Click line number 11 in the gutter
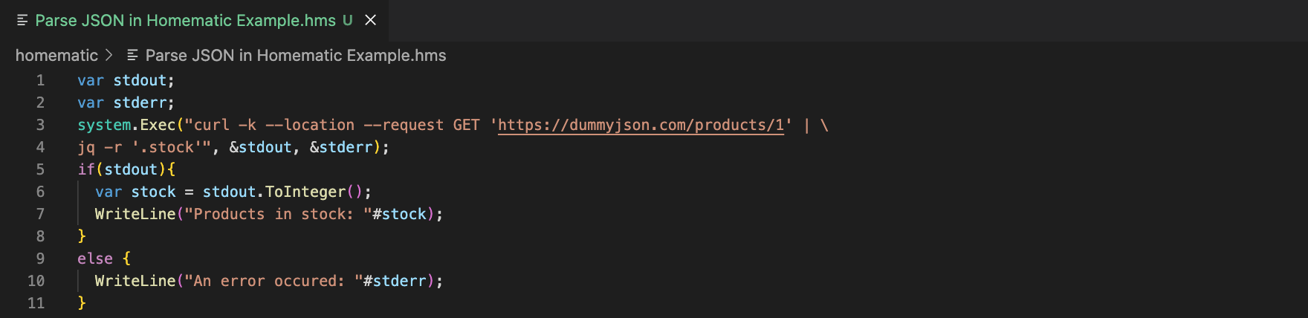 36,303
